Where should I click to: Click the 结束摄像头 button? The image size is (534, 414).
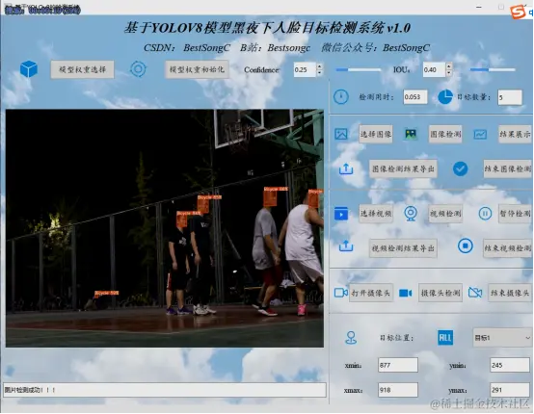tap(510, 293)
